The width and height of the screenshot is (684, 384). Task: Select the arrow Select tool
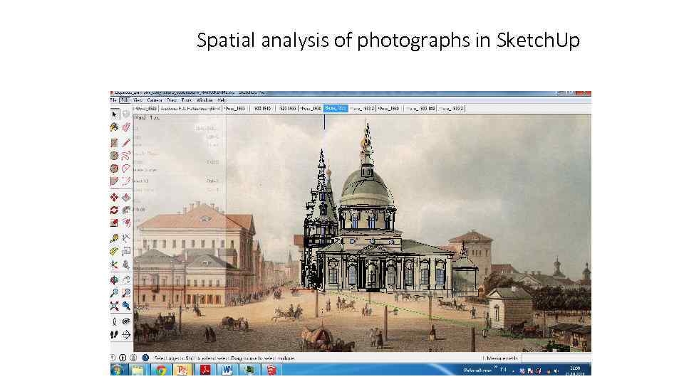(114, 114)
